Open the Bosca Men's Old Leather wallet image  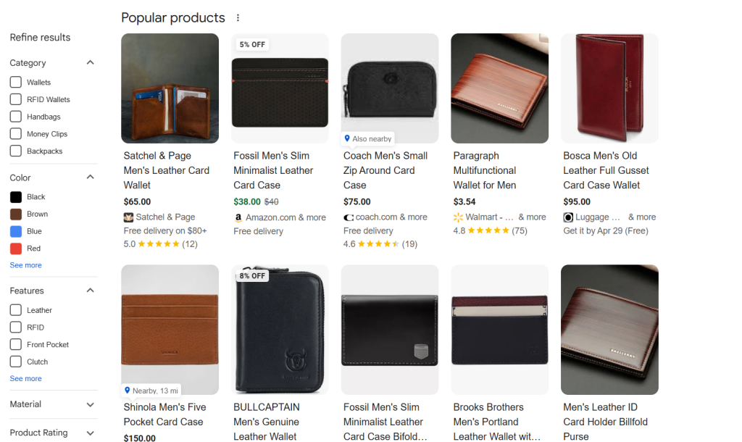tap(609, 88)
